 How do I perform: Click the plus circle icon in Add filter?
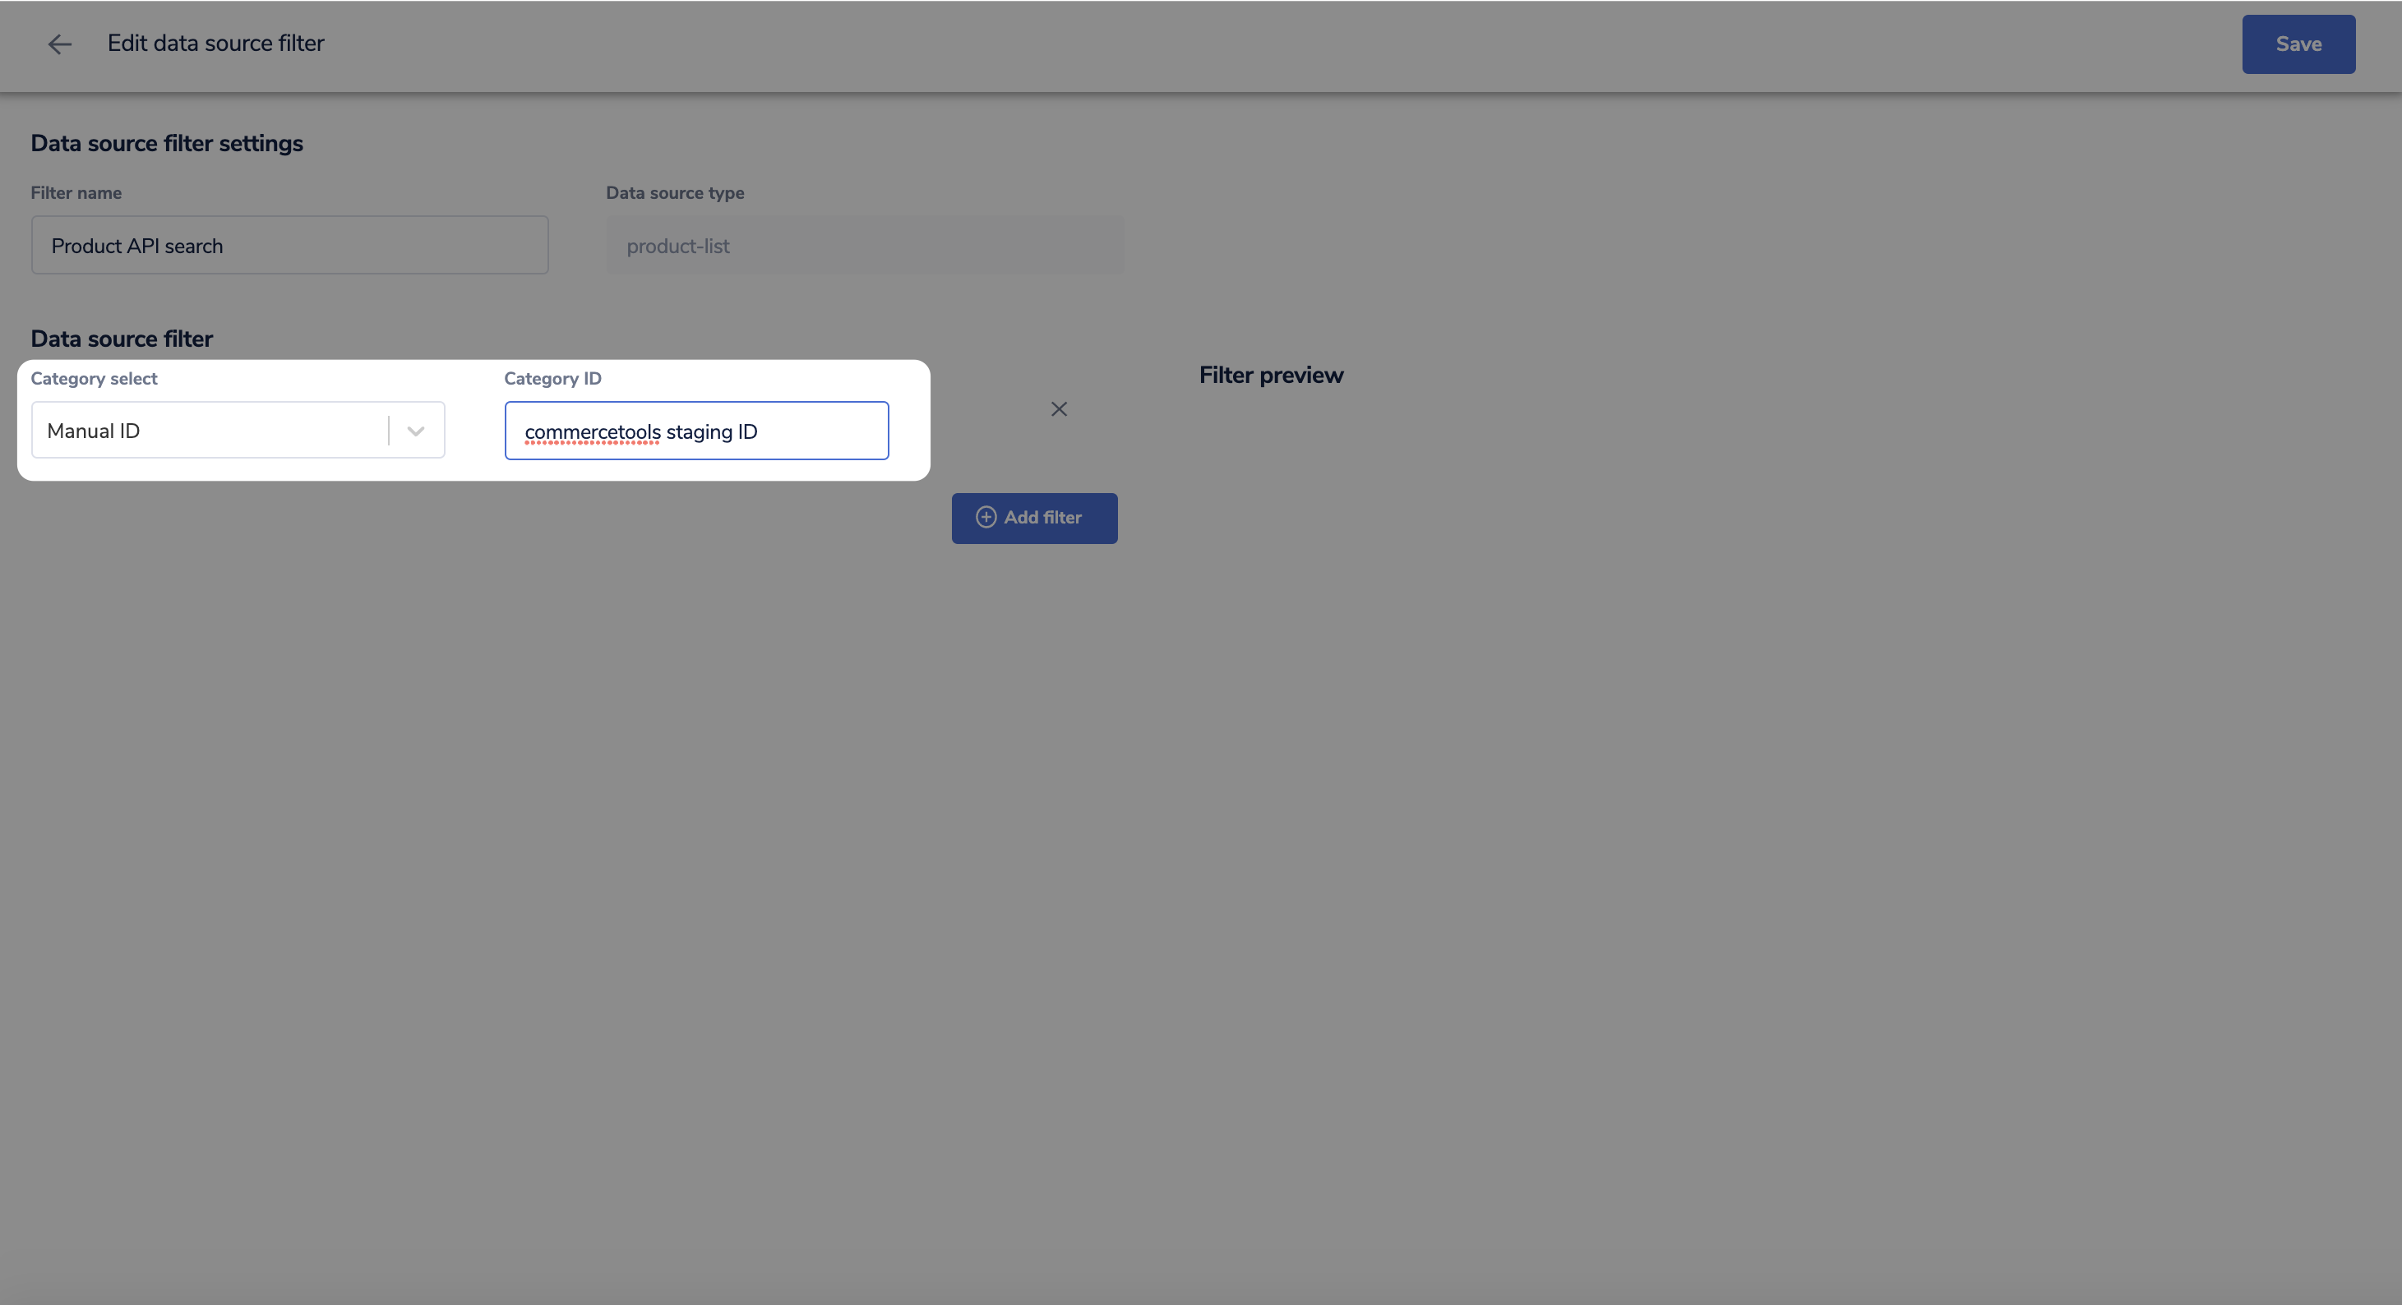click(986, 518)
